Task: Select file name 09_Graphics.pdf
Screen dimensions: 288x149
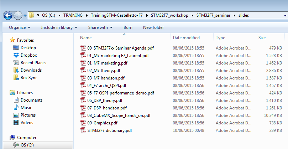Action: click(102, 123)
